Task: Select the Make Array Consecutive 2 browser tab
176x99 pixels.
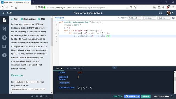Action: (x=15, y=2)
